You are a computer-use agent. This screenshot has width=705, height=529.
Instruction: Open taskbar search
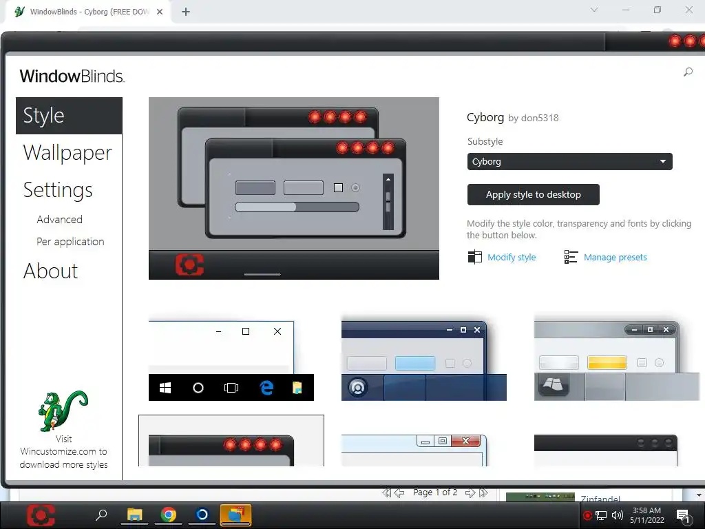[101, 515]
